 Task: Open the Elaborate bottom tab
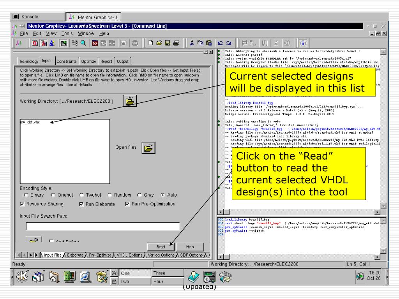(x=75, y=255)
